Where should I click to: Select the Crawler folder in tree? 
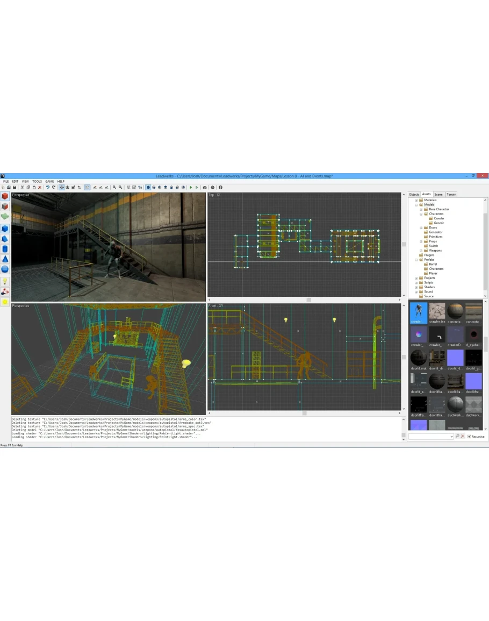coord(438,218)
